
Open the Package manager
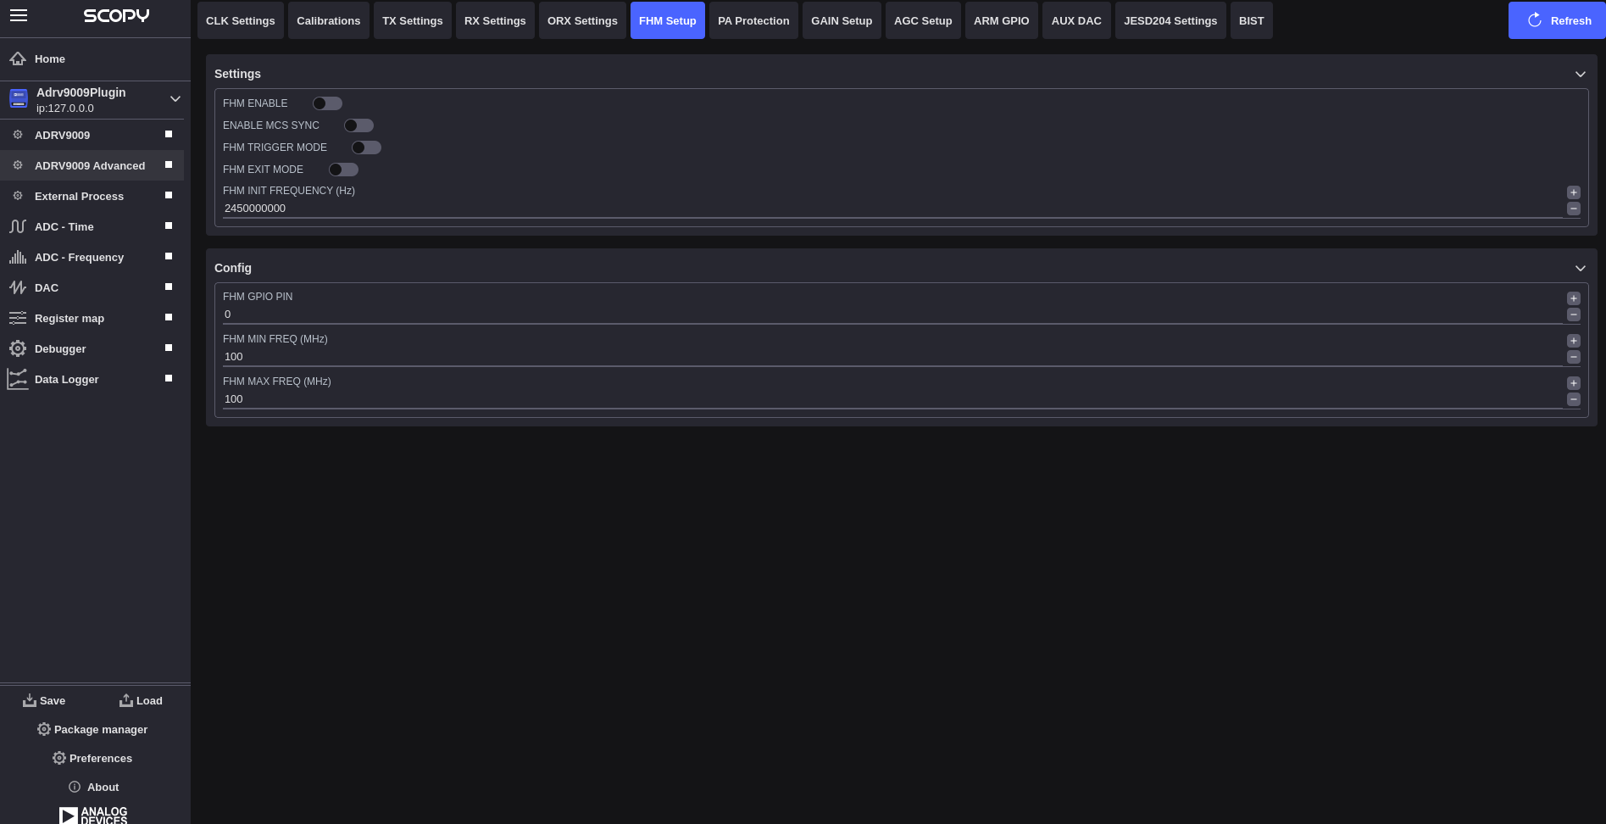pos(92,729)
